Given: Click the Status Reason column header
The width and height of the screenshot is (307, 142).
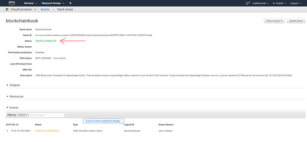Looking at the screenshot, I should tap(166, 125).
